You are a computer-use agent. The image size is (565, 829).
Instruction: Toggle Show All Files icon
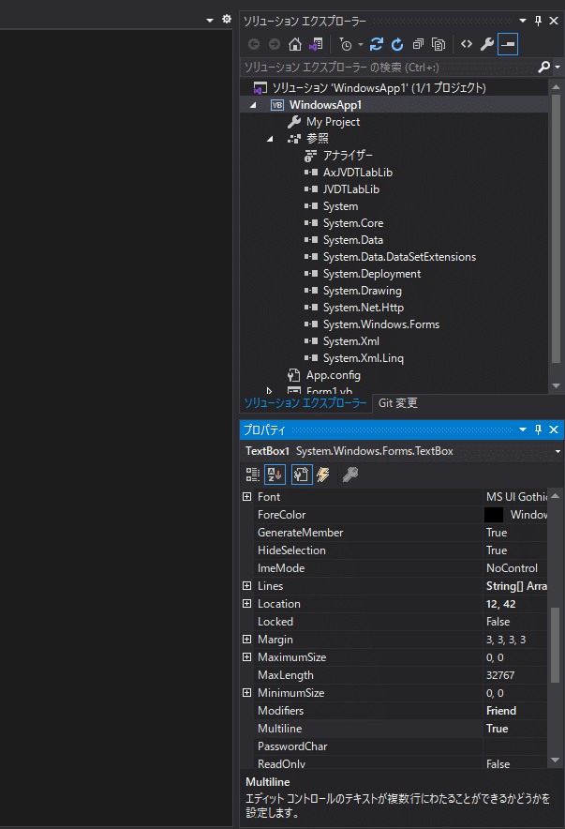(x=439, y=44)
